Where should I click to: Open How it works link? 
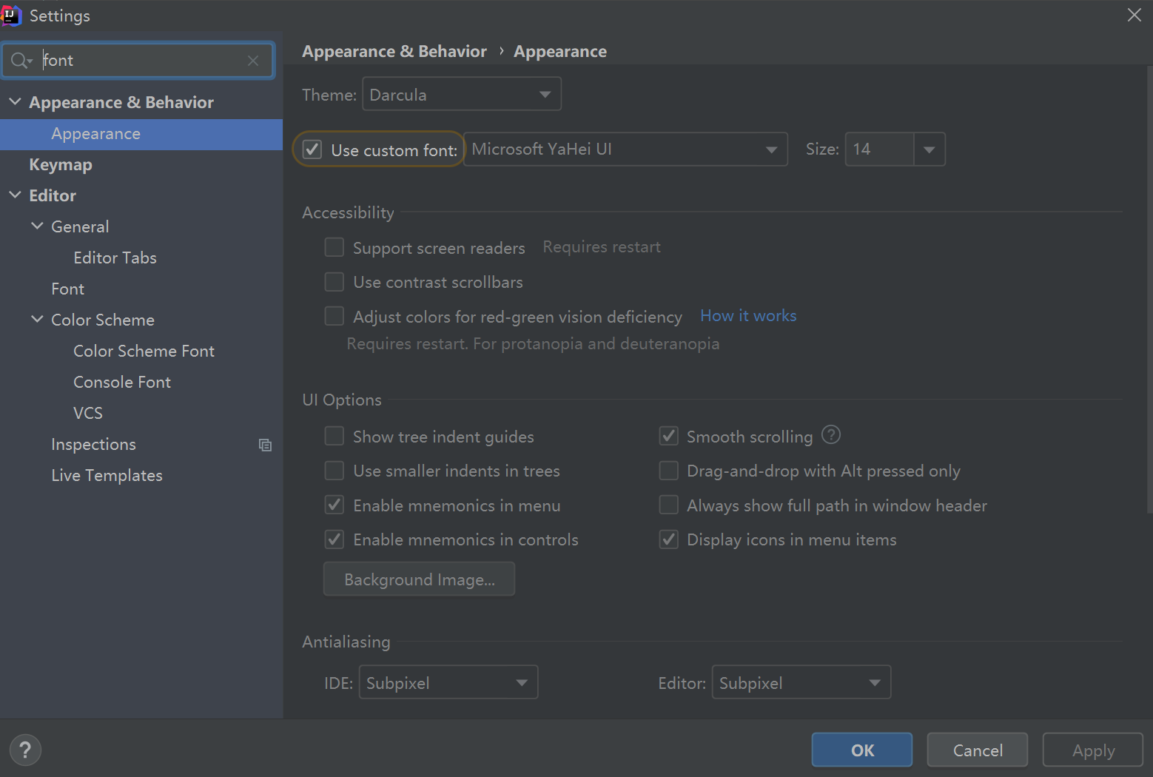748,316
